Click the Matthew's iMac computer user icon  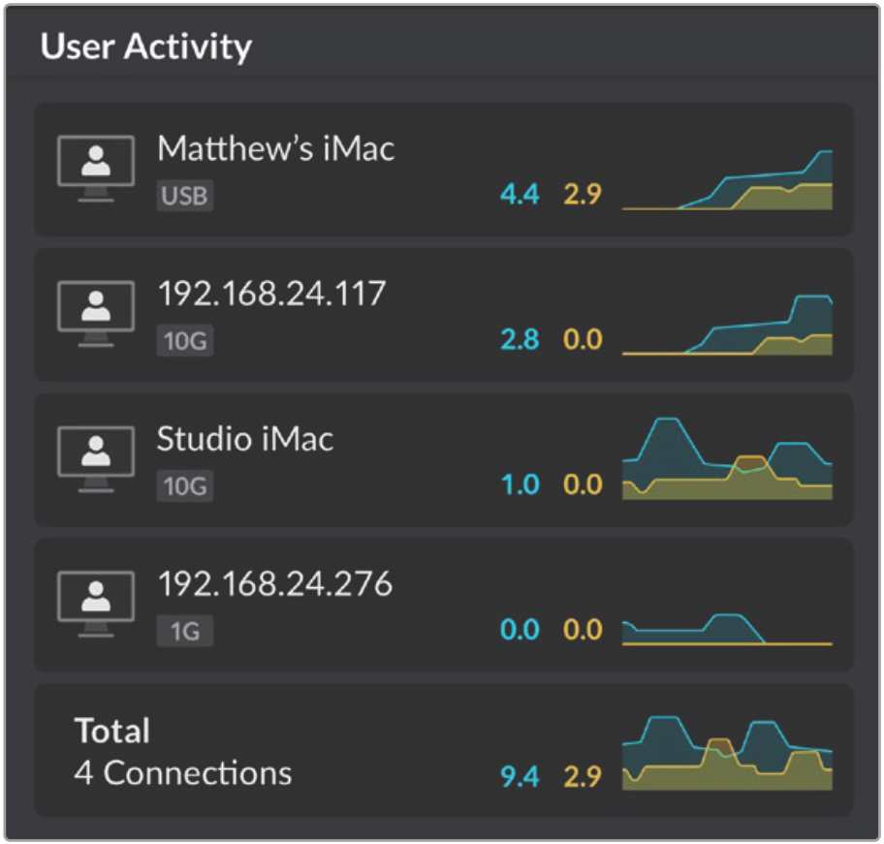click(96, 169)
